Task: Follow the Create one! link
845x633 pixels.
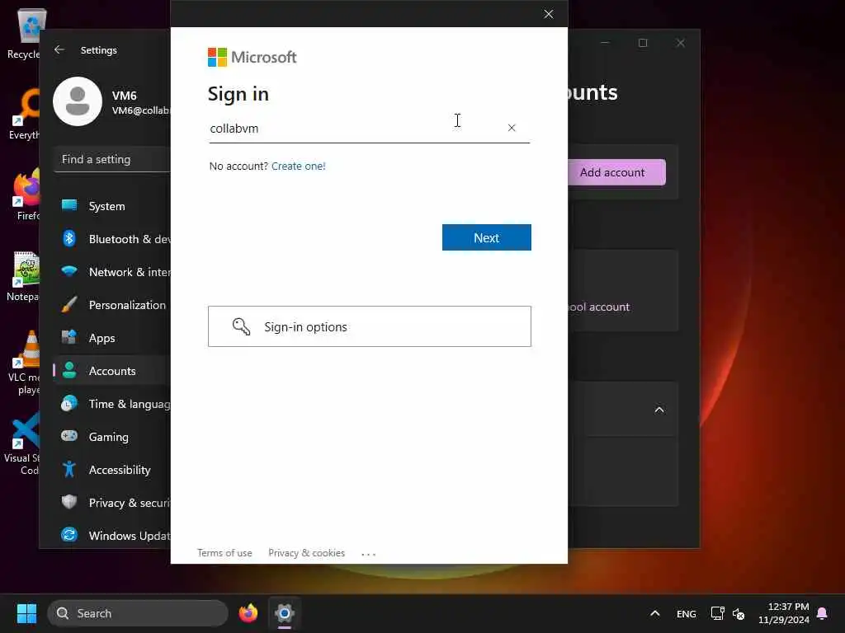Action: [x=298, y=166]
